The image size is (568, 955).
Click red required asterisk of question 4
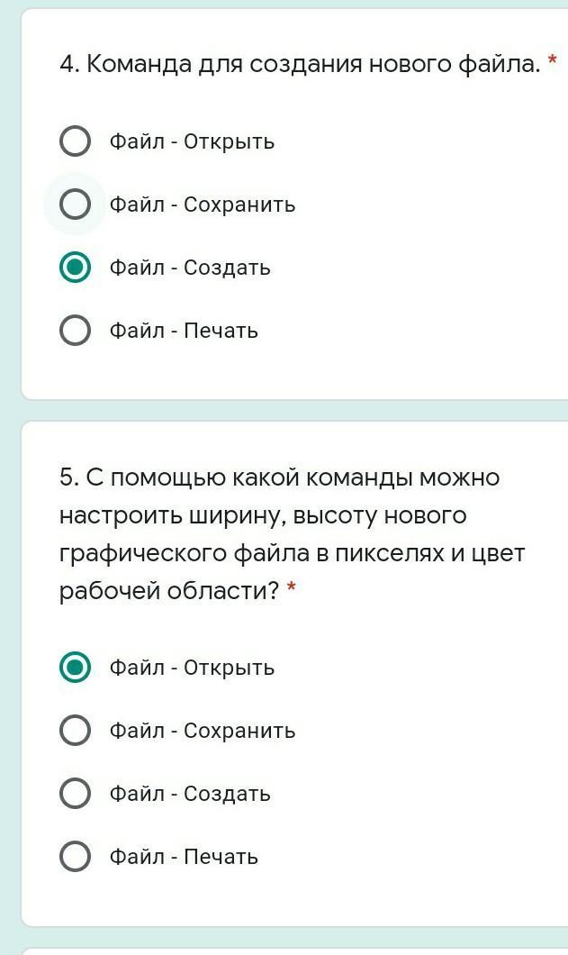pyautogui.click(x=552, y=62)
